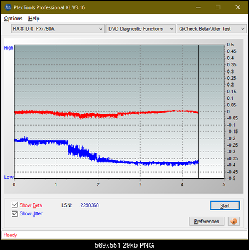Open the Help menu
The image size is (249, 250).
pyautogui.click(x=34, y=19)
